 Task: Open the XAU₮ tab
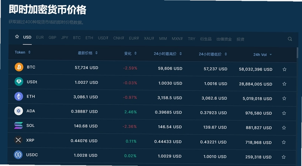149,38
